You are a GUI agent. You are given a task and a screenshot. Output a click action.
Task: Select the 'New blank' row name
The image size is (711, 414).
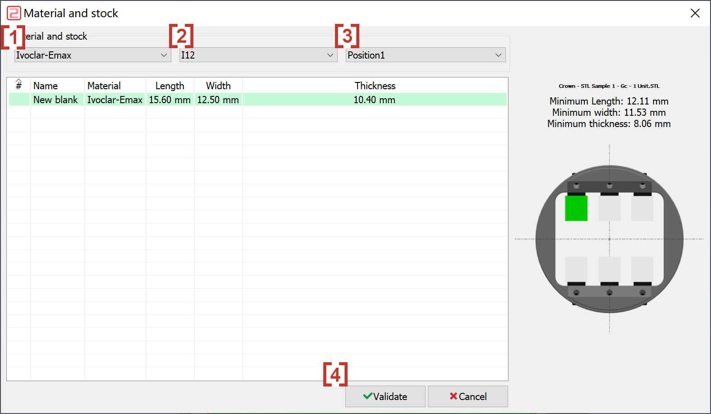(55, 100)
